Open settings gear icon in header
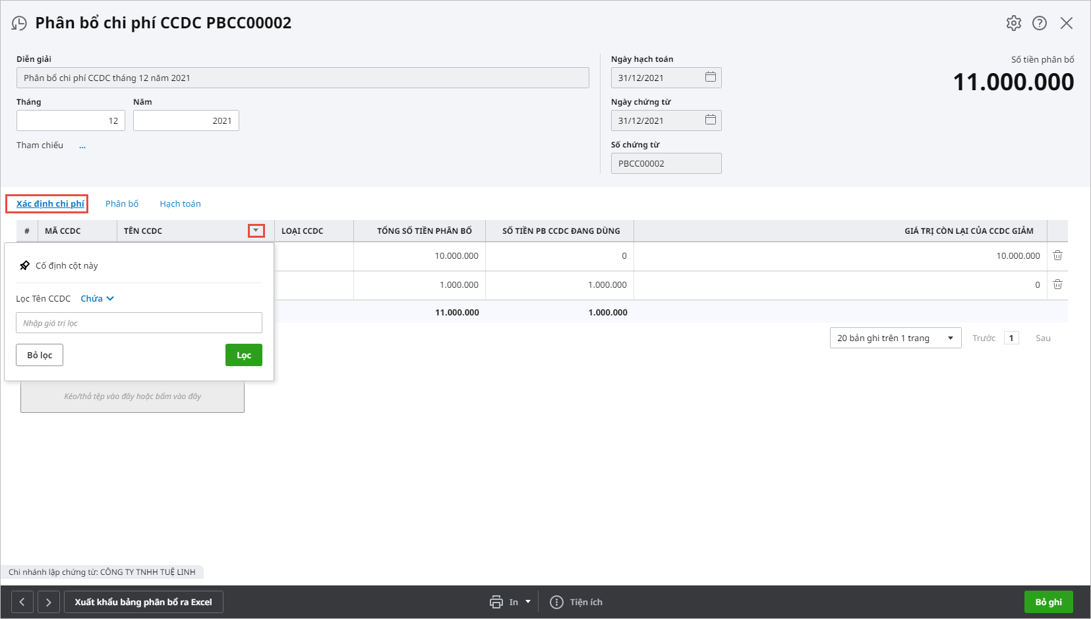Image resolution: width=1091 pixels, height=619 pixels. click(1013, 23)
